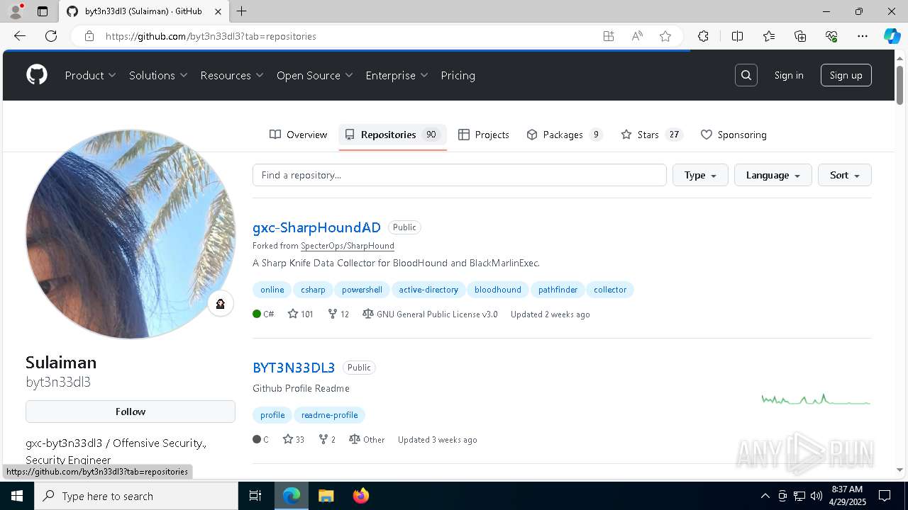
Task: Open the Type filter dropdown
Action: click(x=700, y=175)
